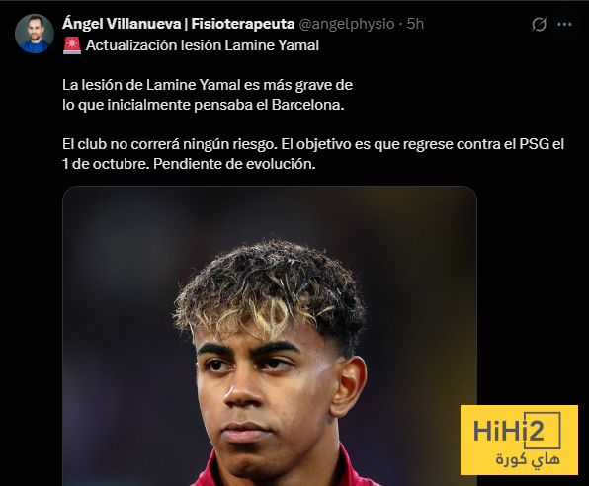Click sentence 'El club no correrá ningún riesgo'
This screenshot has height=486, width=589.
coord(170,144)
